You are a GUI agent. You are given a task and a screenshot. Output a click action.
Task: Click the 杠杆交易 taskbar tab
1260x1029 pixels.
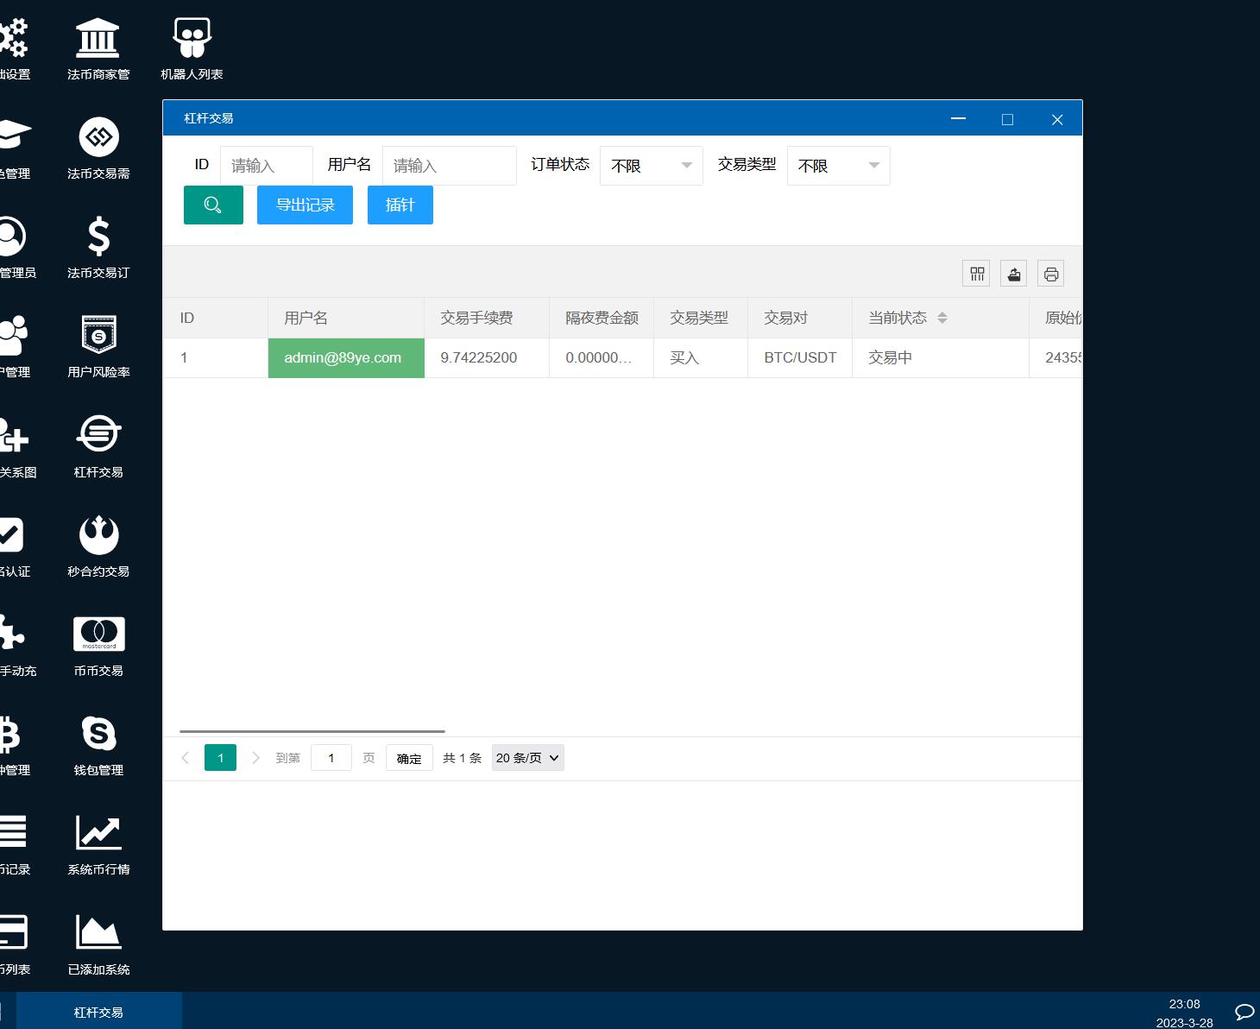pyautogui.click(x=98, y=1012)
